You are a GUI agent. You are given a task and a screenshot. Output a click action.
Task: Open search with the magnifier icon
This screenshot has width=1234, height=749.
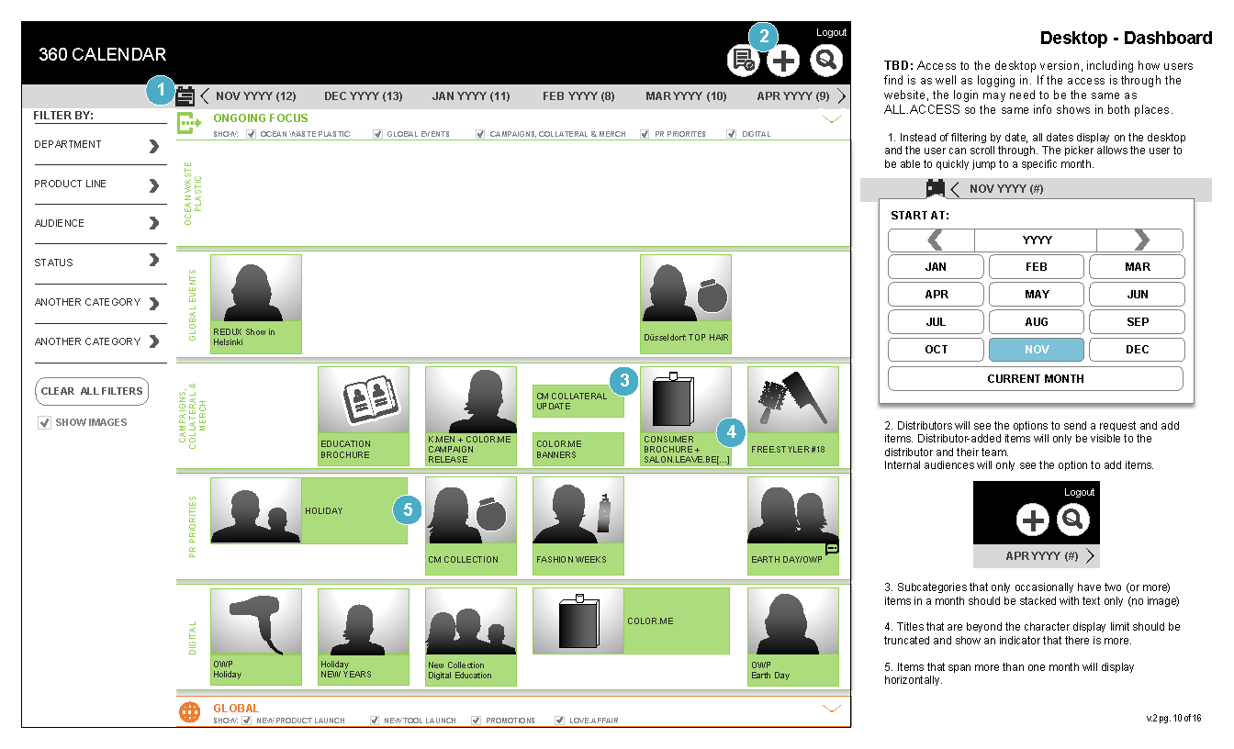826,61
